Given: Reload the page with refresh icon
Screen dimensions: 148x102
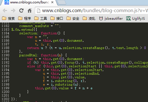Looking at the screenshot, I should tap(21, 10).
